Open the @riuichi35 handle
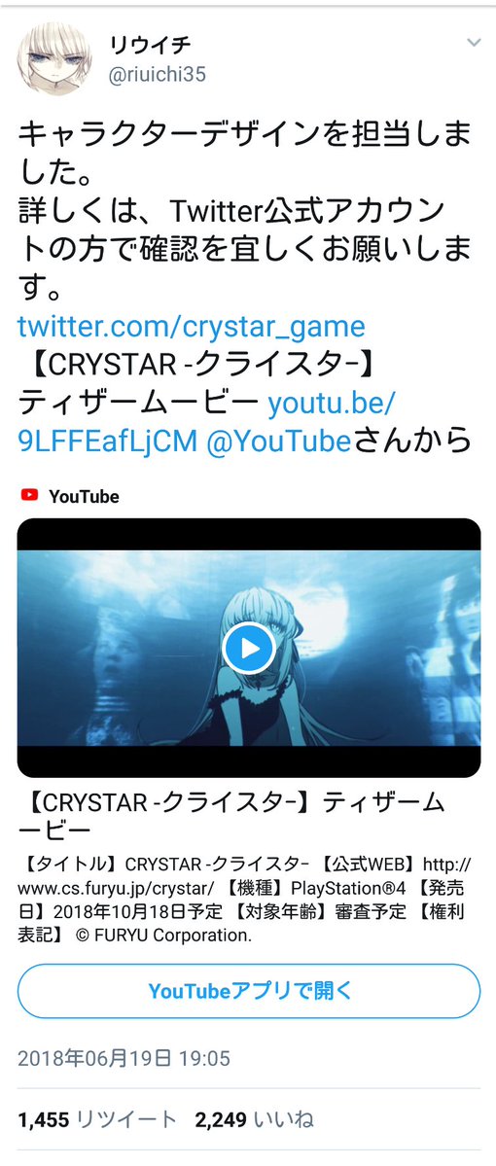 (157, 75)
